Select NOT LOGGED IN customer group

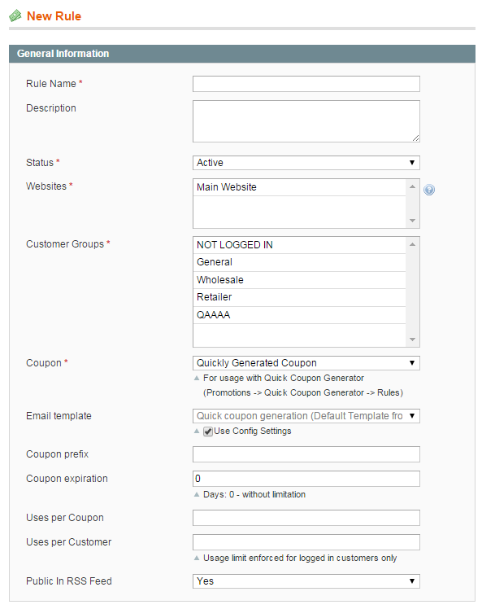299,245
